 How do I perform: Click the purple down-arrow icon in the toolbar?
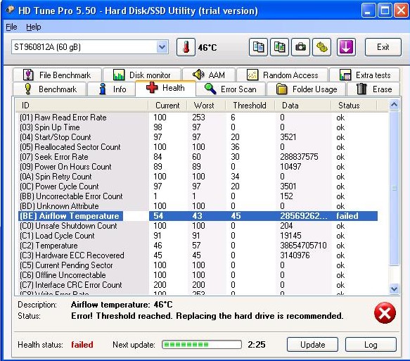346,47
